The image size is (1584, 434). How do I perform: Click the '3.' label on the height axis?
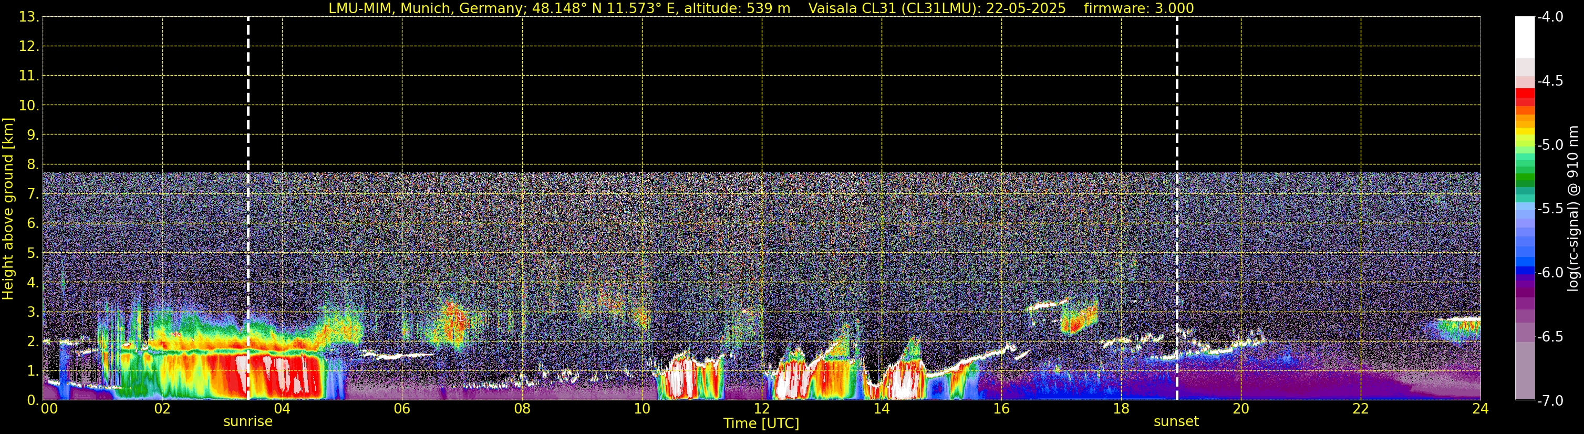(33, 312)
